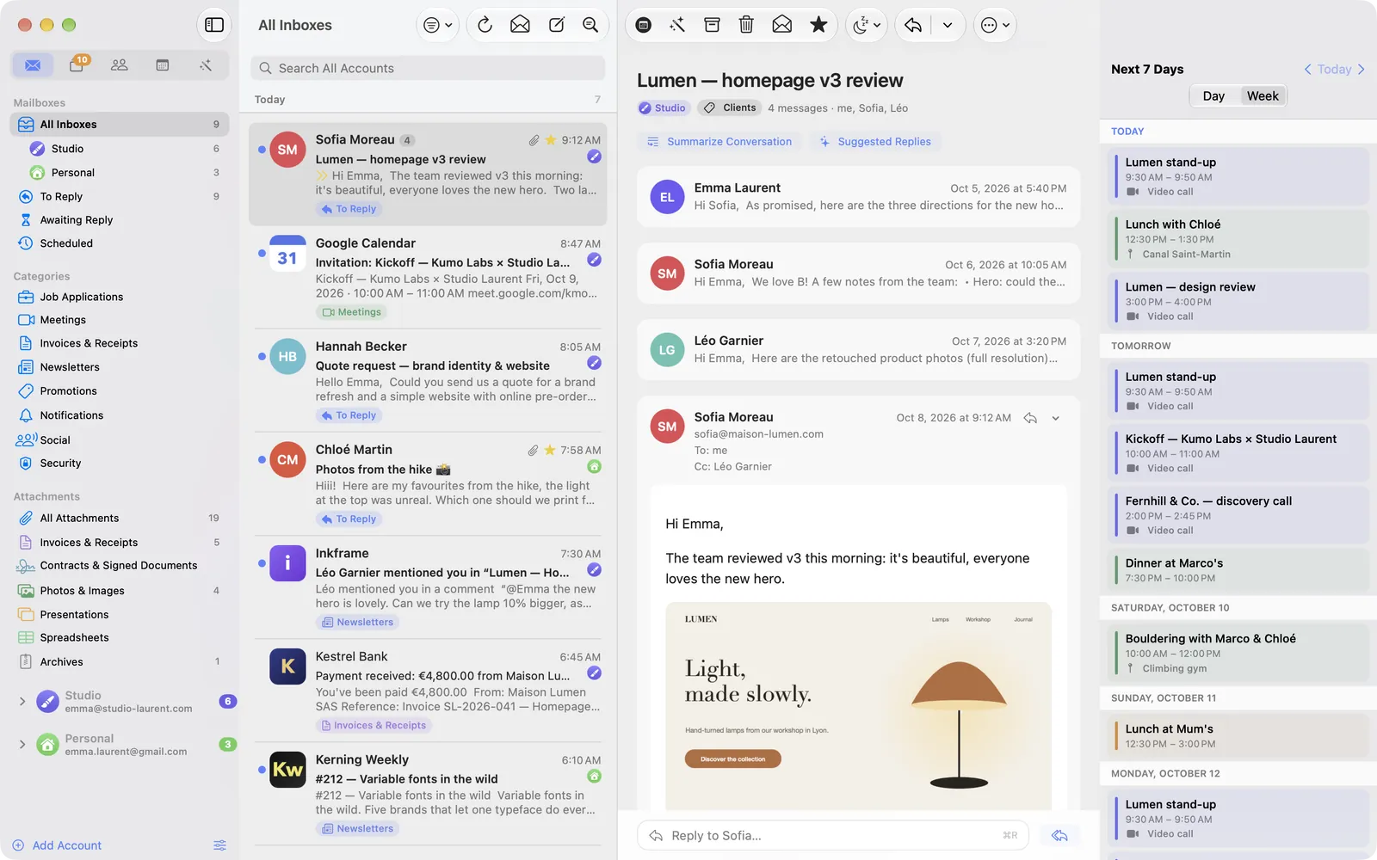1377x860 pixels.
Task: Toggle the star on Sofia Moreau's list email
Action: click(551, 139)
